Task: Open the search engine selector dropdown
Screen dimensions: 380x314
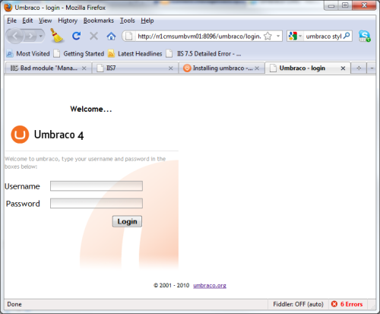Action: click(295, 36)
